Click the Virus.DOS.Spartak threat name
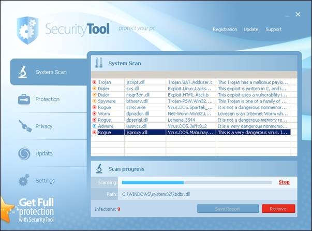The height and width of the screenshot is (231, 312). point(190,107)
